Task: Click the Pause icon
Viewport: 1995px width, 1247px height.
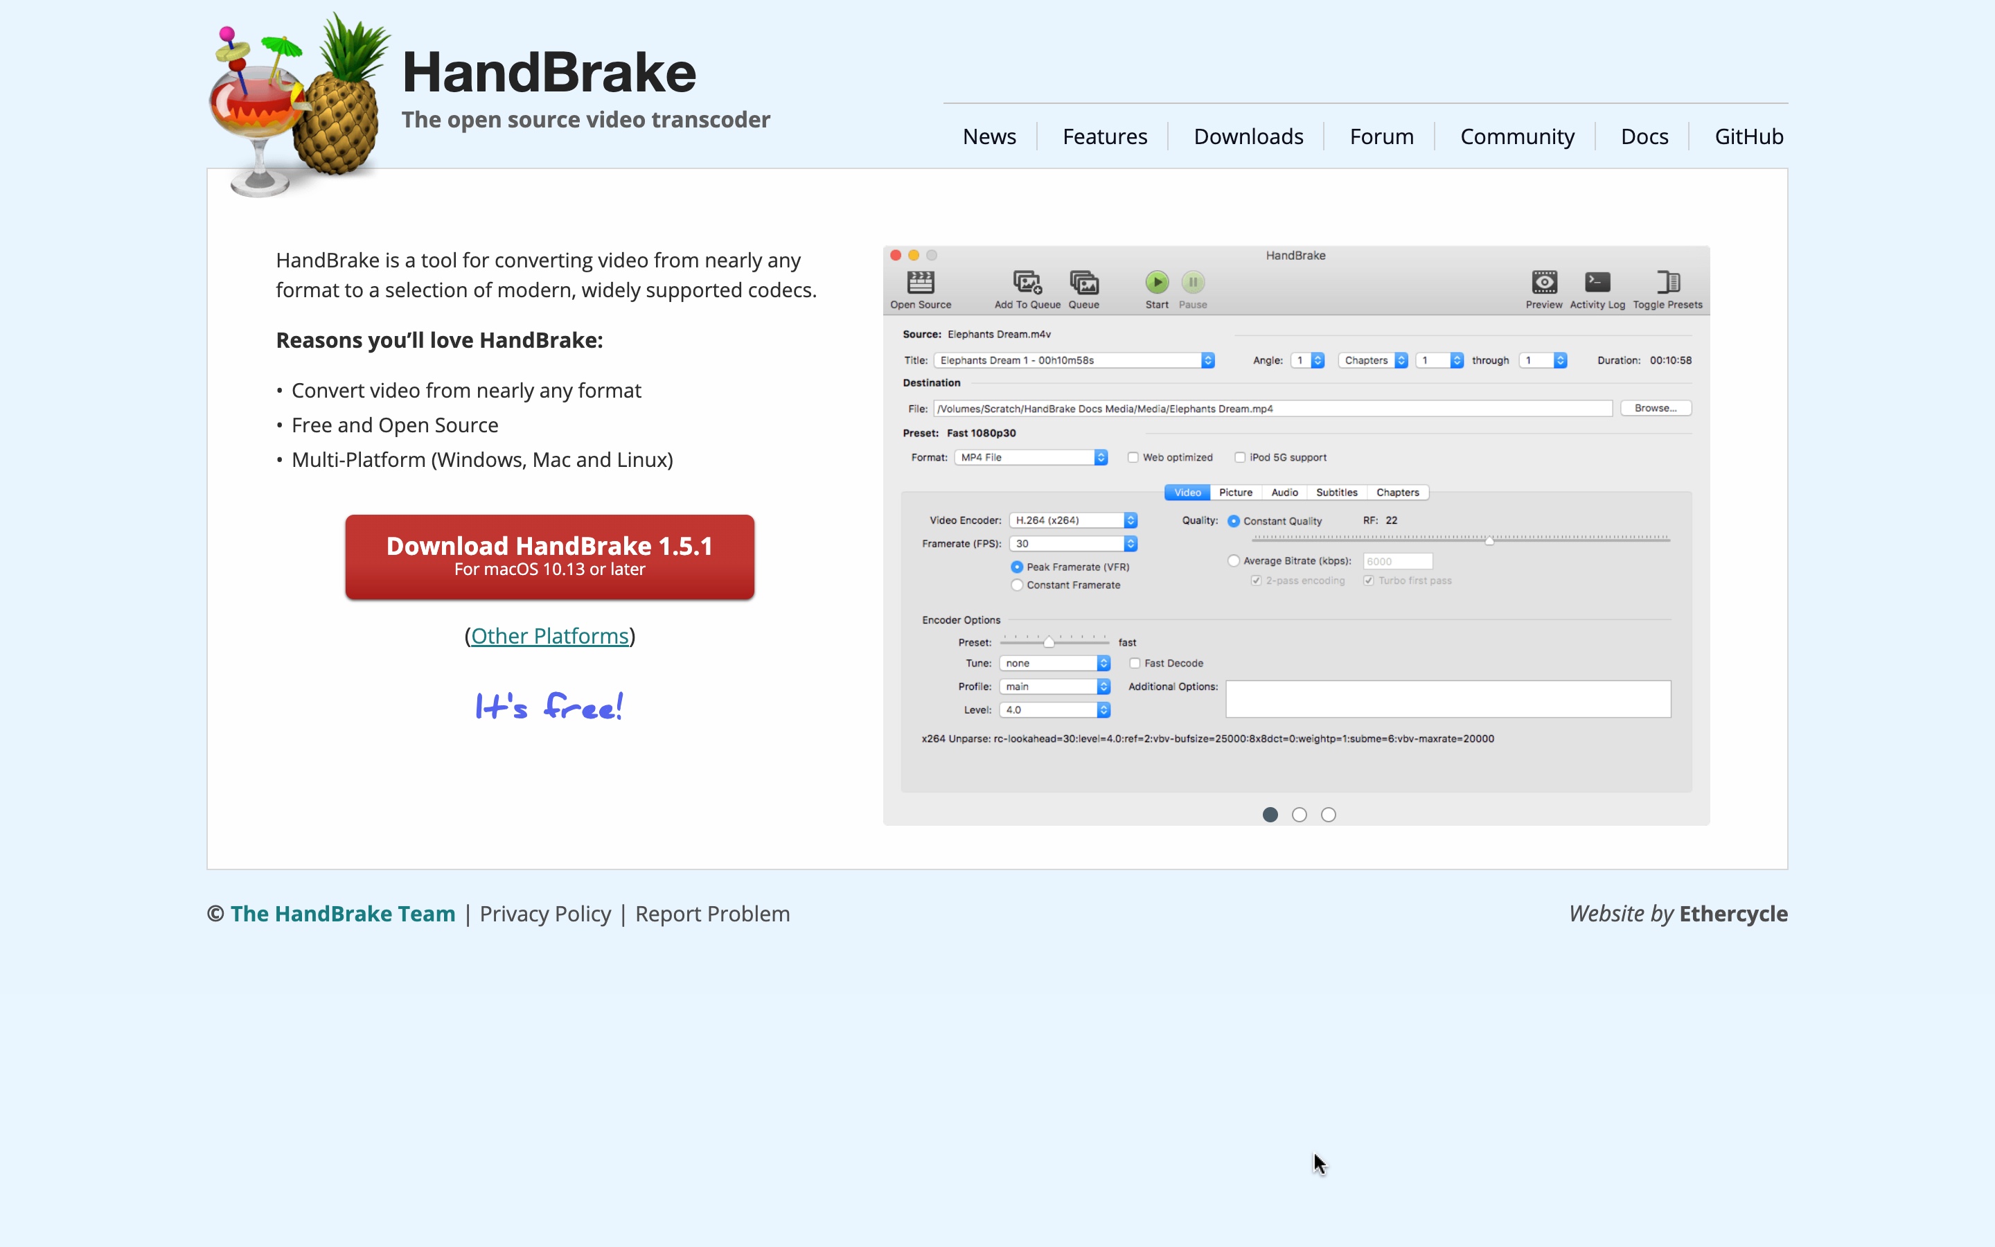Action: (x=1193, y=281)
